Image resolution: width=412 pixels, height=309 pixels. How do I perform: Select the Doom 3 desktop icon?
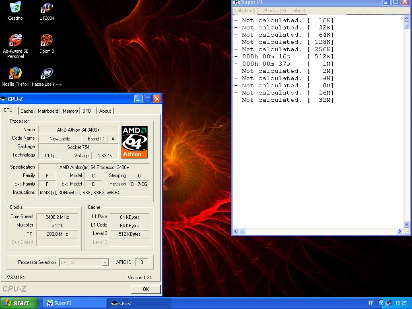(x=47, y=44)
